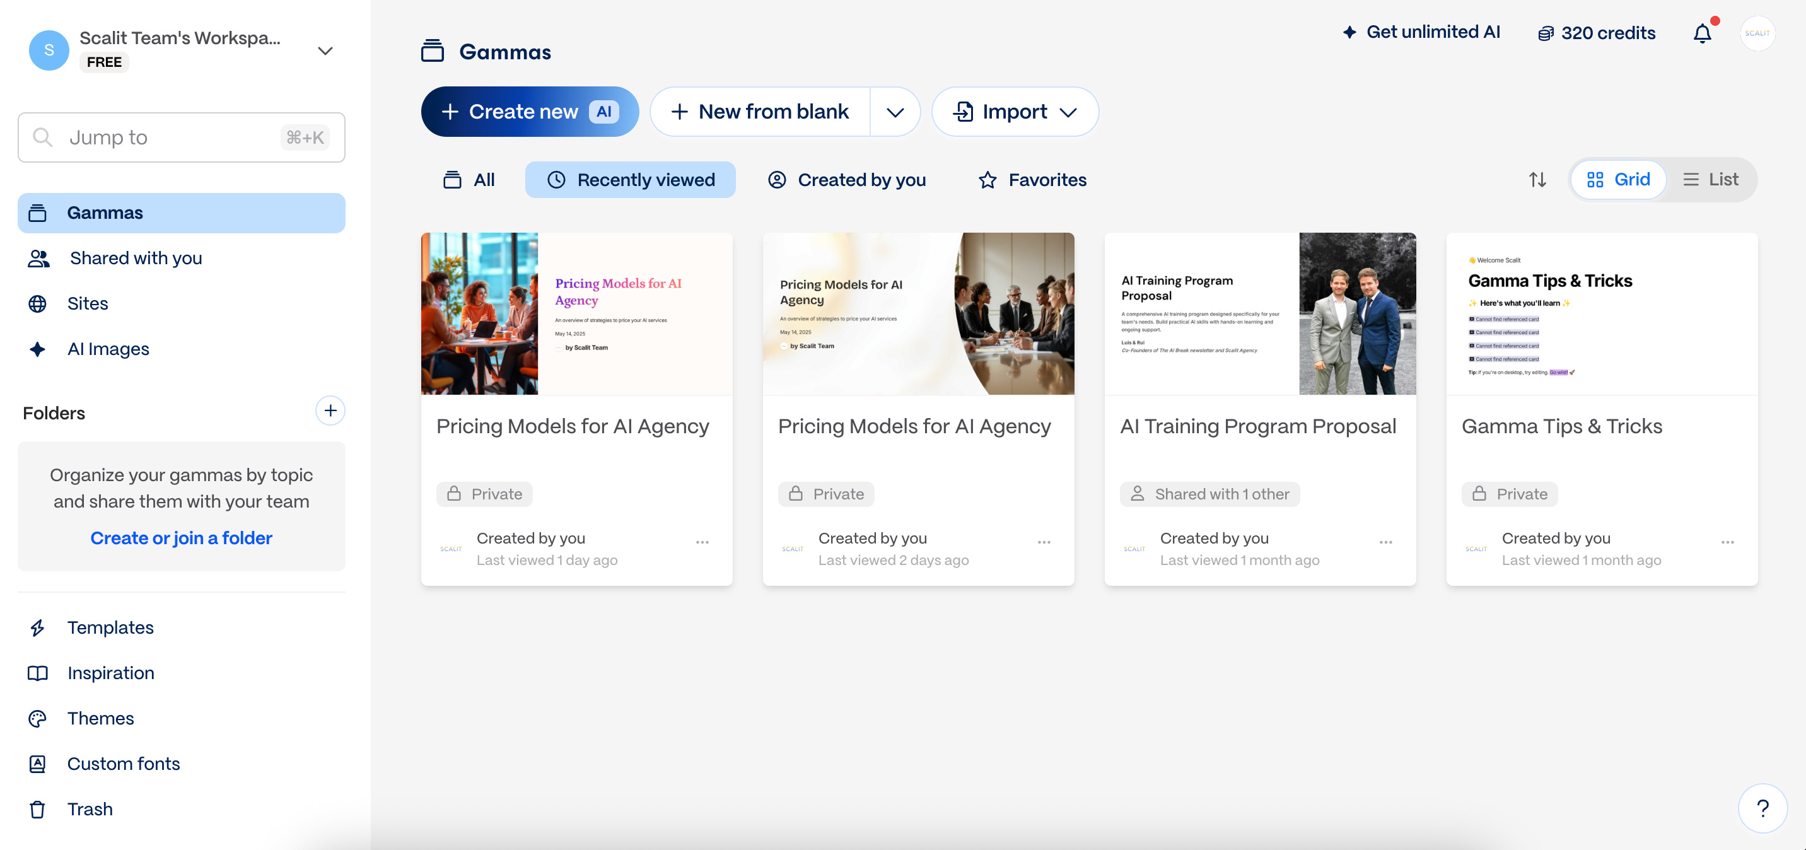Image resolution: width=1806 pixels, height=850 pixels.
Task: Open Templates from the sidebar
Action: point(111,627)
